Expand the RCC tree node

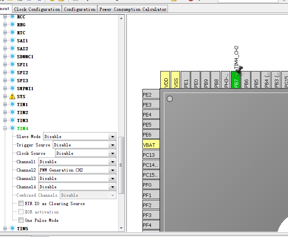point(5,17)
